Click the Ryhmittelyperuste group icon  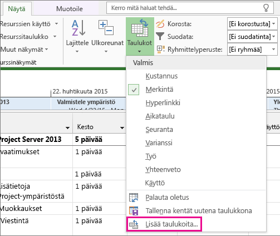pos(161,50)
